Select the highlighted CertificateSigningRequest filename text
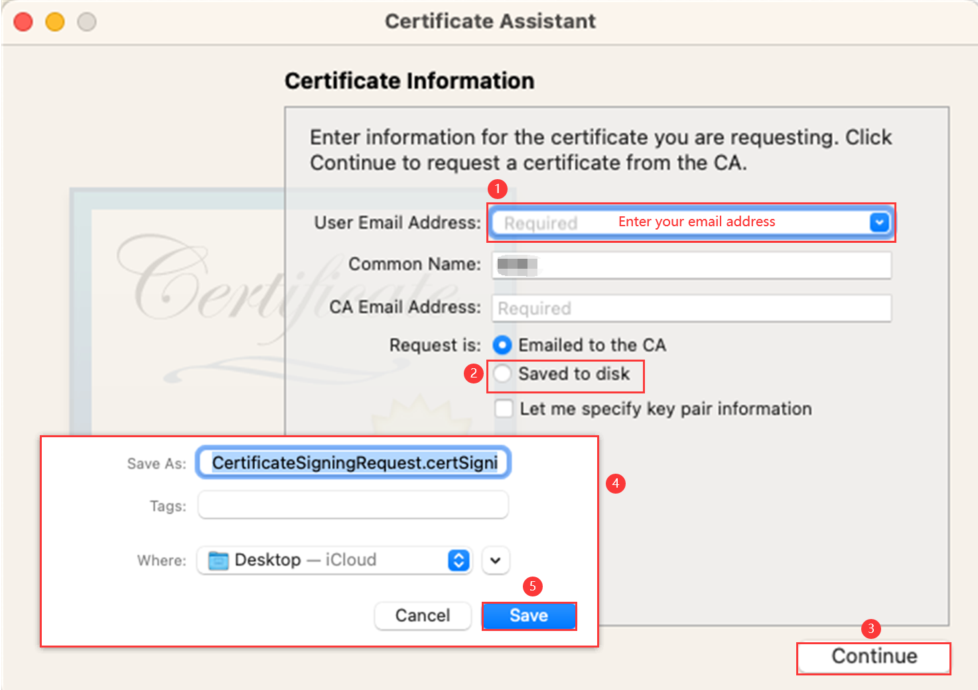The height and width of the screenshot is (690, 978). click(353, 462)
